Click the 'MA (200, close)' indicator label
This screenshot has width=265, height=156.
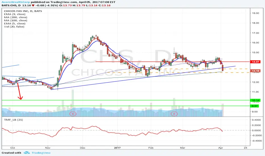16,17
